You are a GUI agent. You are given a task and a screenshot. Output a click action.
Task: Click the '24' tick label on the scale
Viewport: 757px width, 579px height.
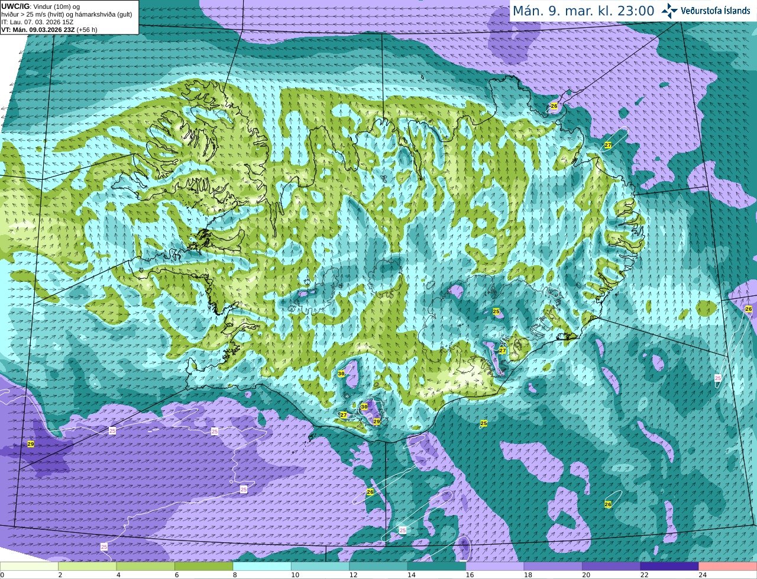point(703,575)
